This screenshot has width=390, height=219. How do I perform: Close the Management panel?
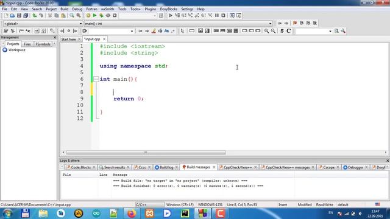[55, 37]
